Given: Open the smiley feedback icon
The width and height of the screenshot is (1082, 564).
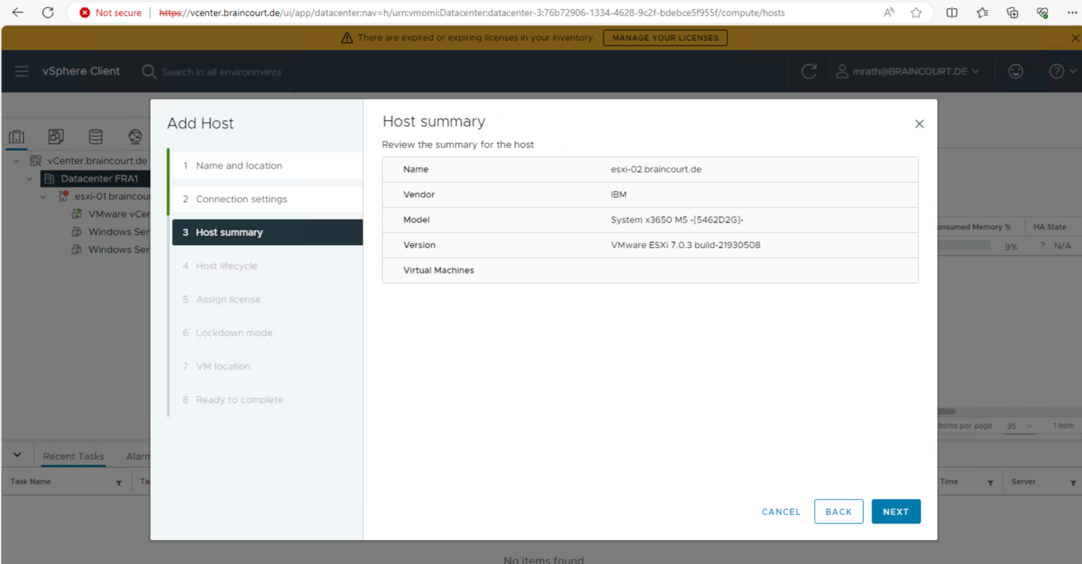Looking at the screenshot, I should pyautogui.click(x=1015, y=71).
